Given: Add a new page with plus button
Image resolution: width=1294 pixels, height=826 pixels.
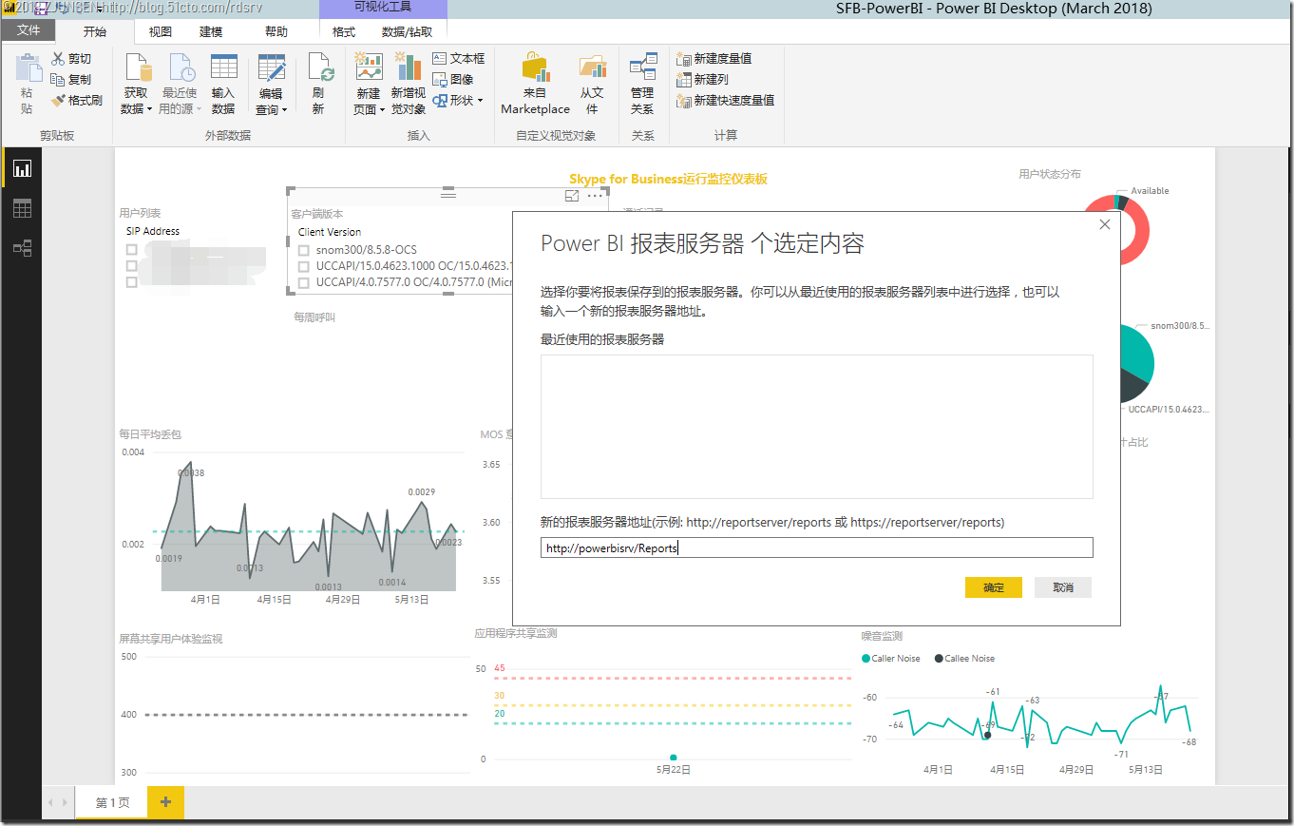Looking at the screenshot, I should [165, 802].
